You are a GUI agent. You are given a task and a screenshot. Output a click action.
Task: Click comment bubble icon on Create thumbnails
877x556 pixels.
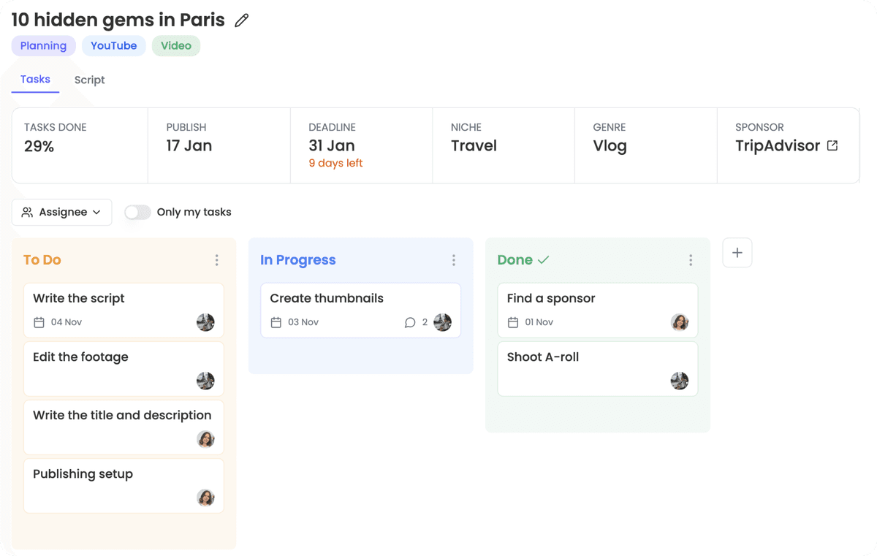pos(410,322)
